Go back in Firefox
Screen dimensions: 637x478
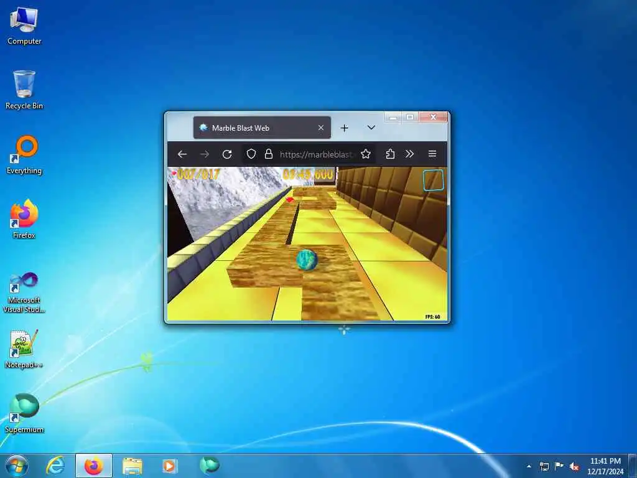point(182,154)
